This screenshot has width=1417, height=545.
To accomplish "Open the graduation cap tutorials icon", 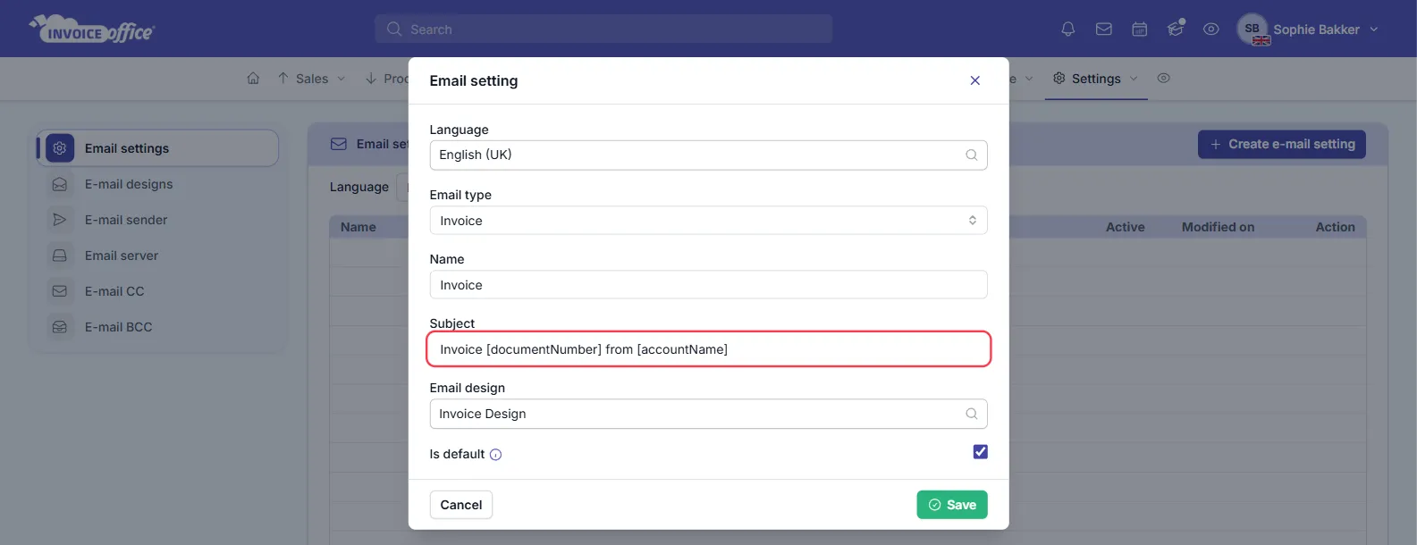I will click(x=1176, y=29).
